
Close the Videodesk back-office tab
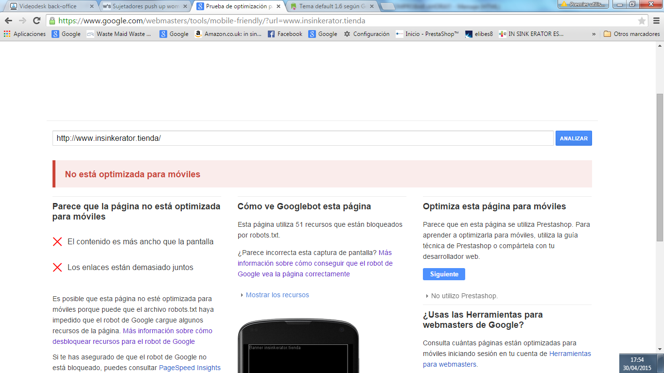pos(91,6)
